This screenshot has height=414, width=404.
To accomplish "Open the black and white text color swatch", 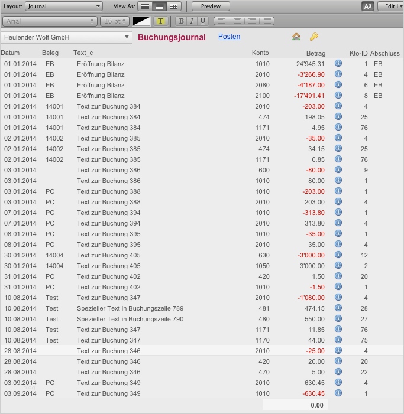I will tap(141, 21).
